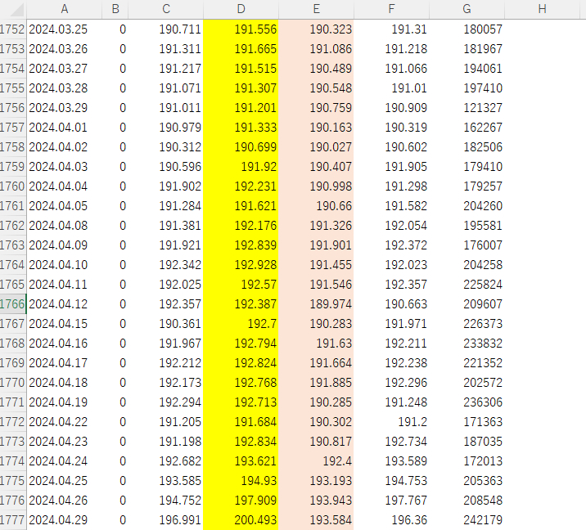Click yellow cell 192.928
Viewport: 586px width, 530px height.
[x=241, y=265]
